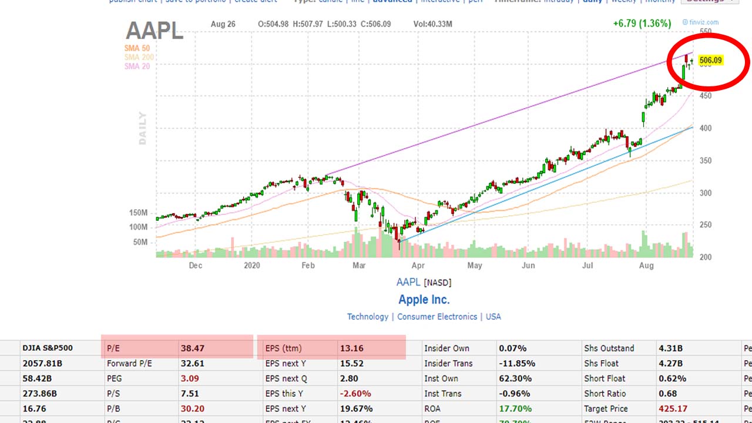
Task: Click the DJIA S&P500 index cell
Action: (x=48, y=348)
